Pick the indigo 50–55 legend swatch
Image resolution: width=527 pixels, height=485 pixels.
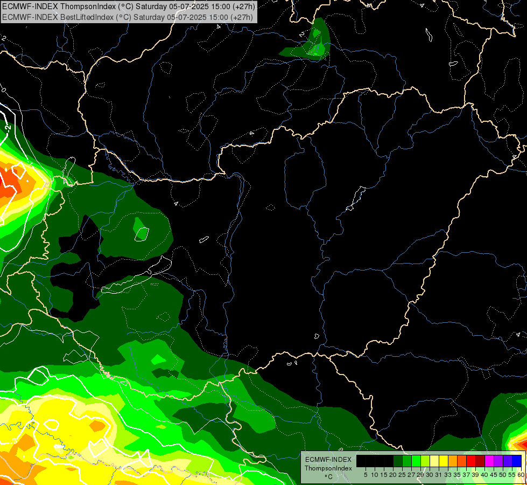508,461
